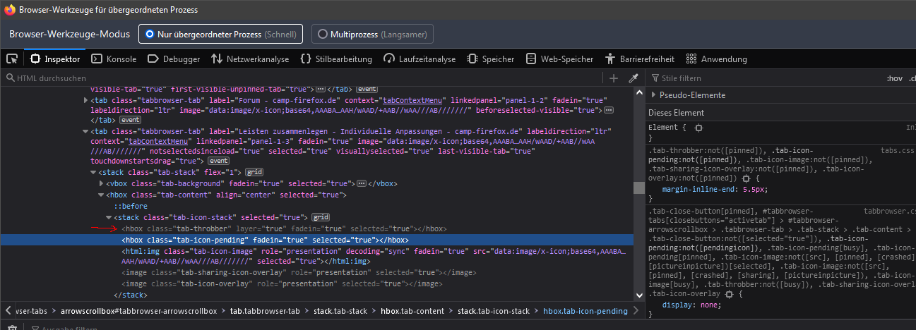Activate the element picker tool
This screenshot has width=916, height=330.
(x=11, y=59)
